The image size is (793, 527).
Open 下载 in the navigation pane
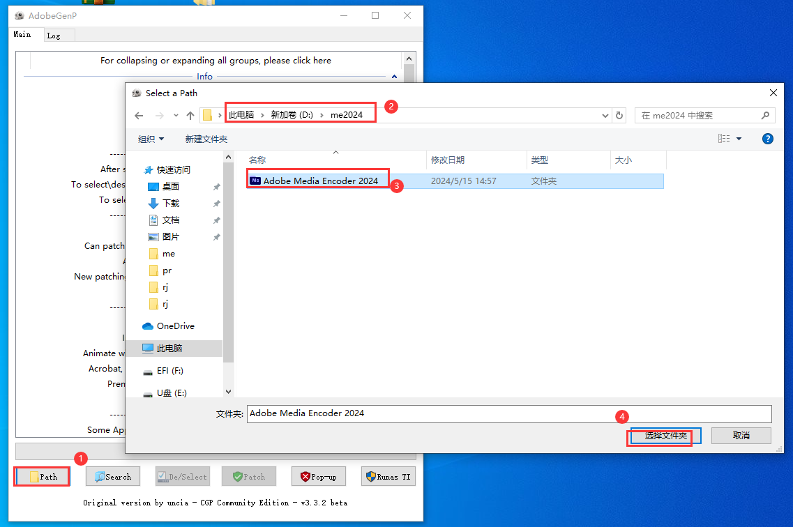(x=171, y=203)
